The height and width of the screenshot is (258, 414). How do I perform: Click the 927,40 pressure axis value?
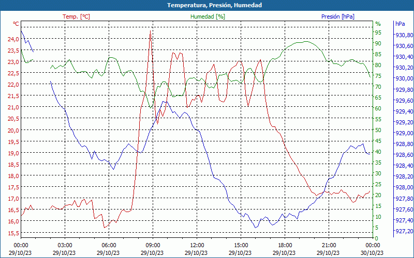pos(404,220)
